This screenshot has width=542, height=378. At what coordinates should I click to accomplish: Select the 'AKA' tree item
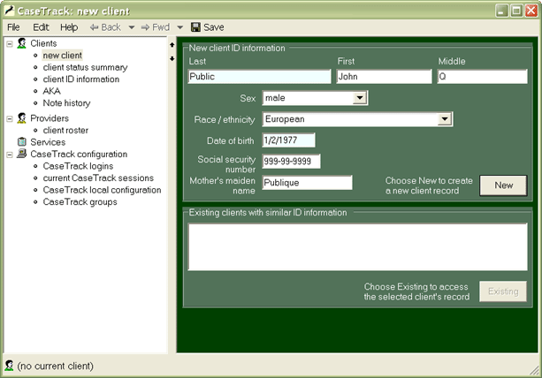(x=51, y=91)
